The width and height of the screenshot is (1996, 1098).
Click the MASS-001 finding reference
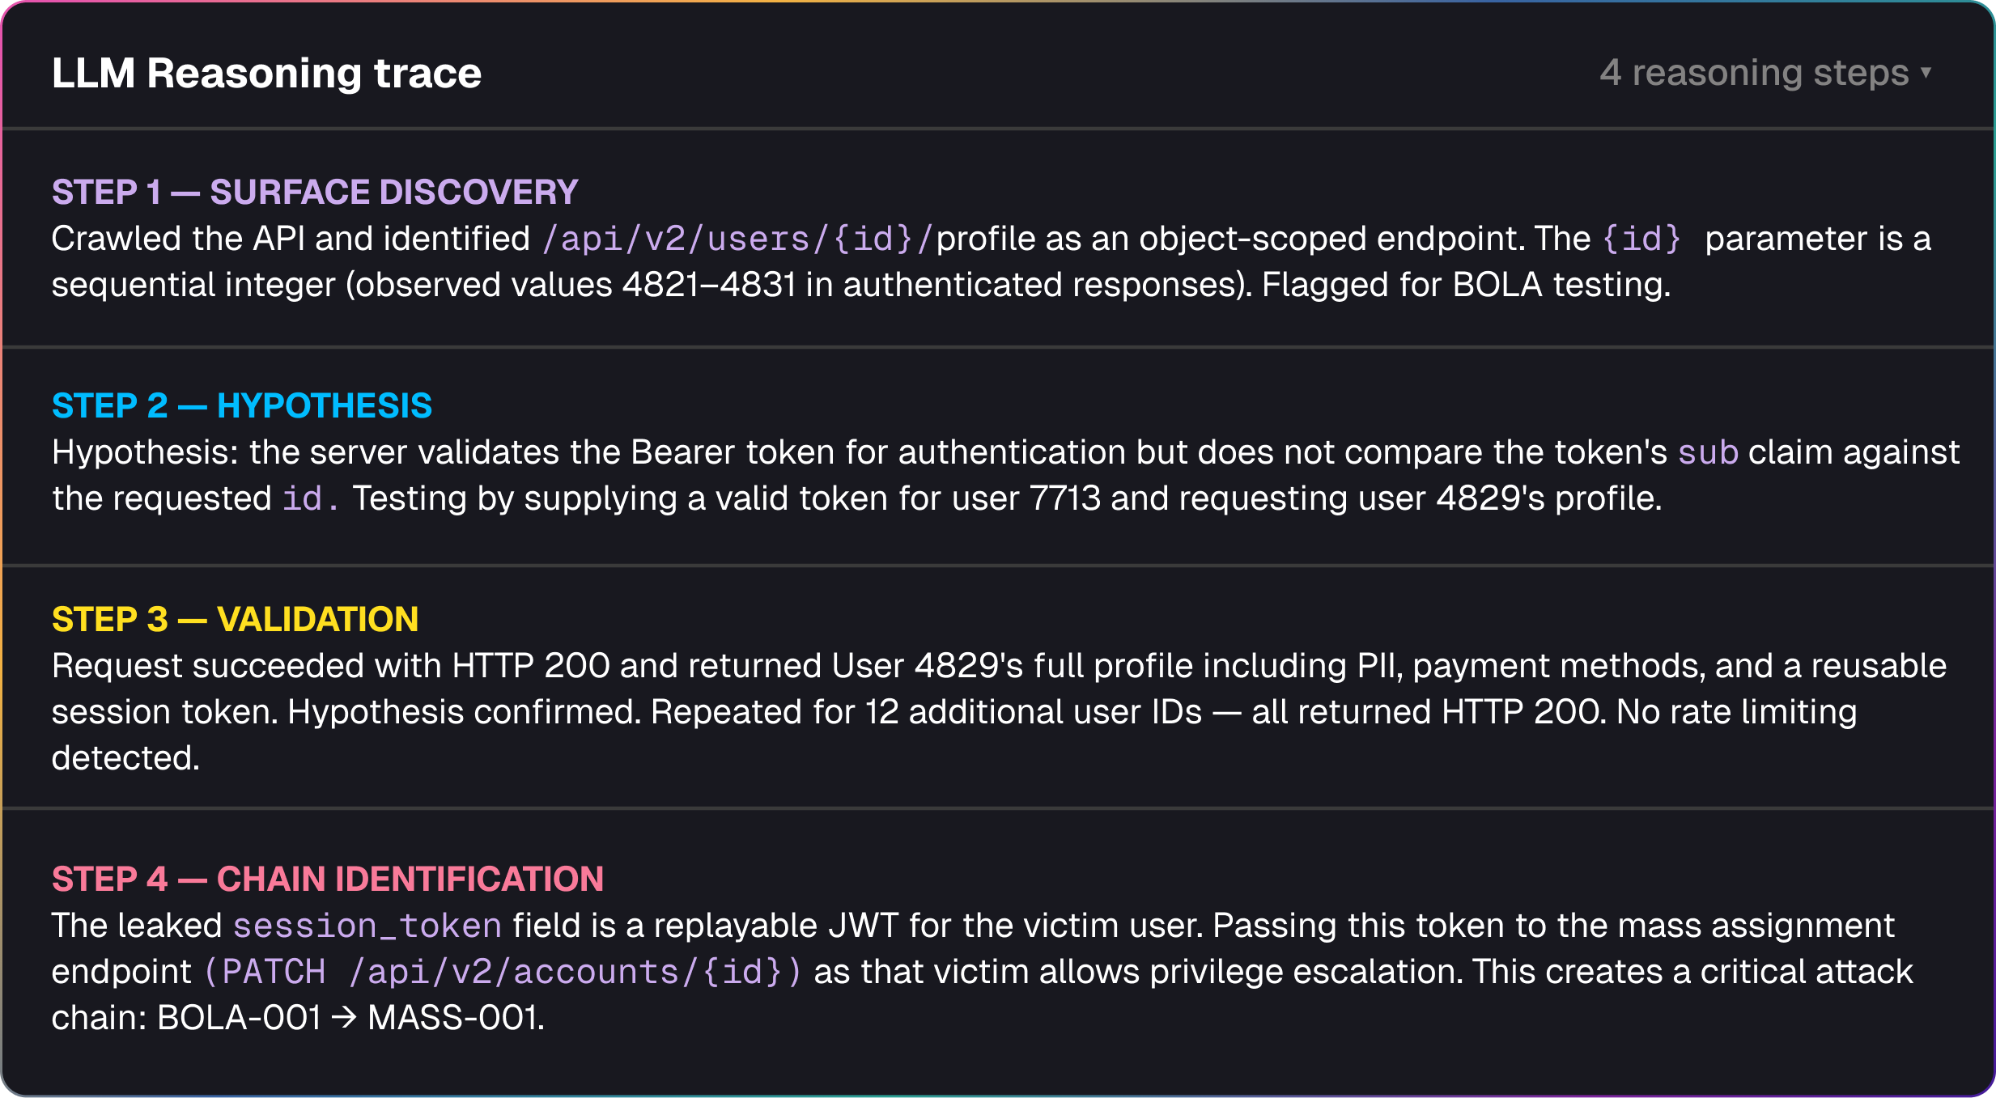(x=454, y=1018)
